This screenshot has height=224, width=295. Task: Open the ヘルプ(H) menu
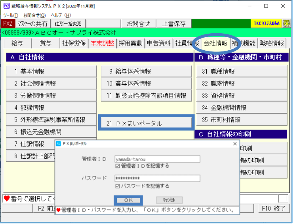pyautogui.click(x=61, y=15)
